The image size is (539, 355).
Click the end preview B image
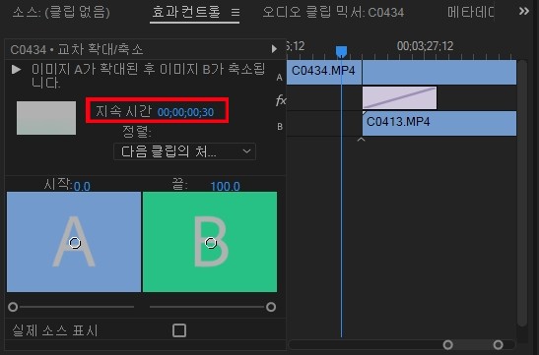click(210, 242)
